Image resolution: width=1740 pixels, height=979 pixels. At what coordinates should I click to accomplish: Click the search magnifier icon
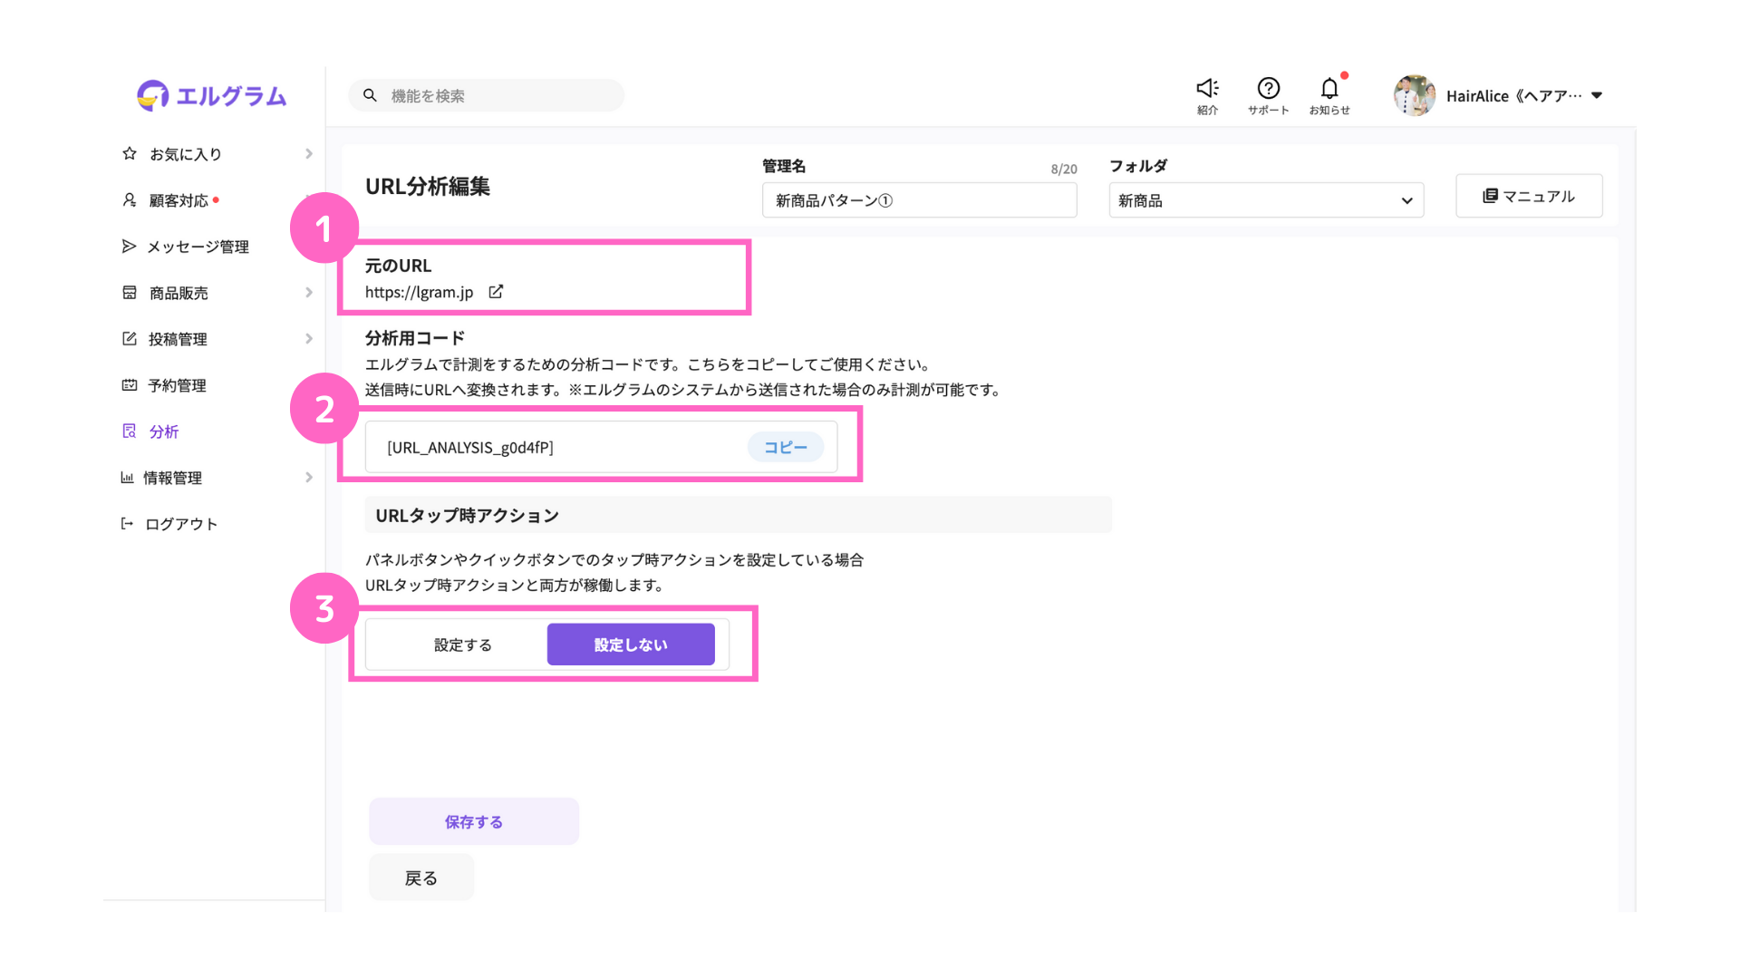tap(370, 95)
